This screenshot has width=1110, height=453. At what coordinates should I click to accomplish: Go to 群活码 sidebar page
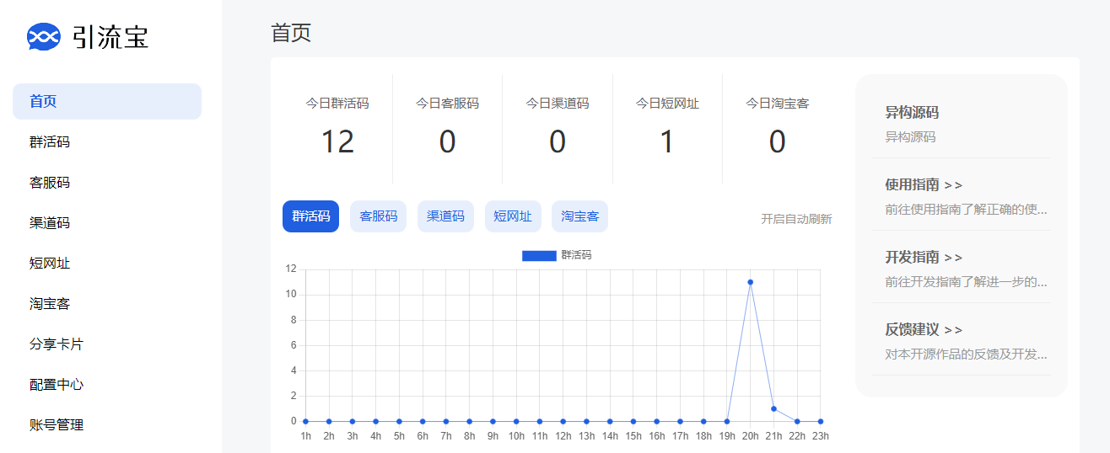coord(50,142)
